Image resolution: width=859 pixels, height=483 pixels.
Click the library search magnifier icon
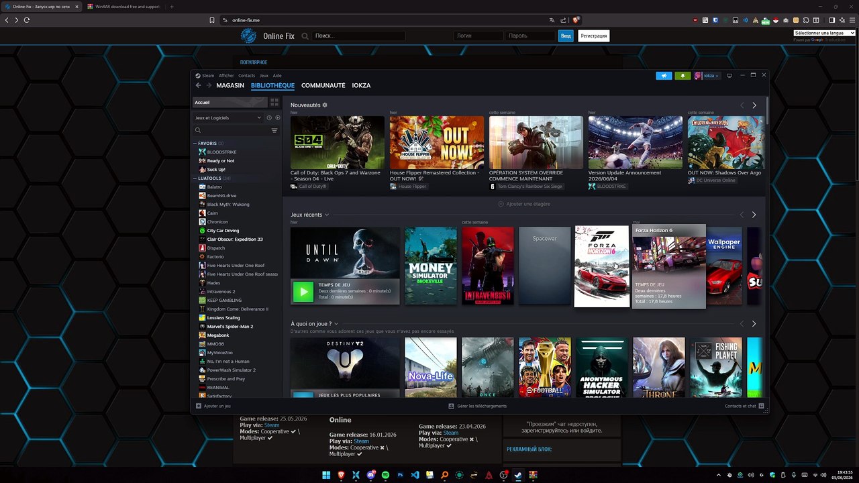(198, 130)
